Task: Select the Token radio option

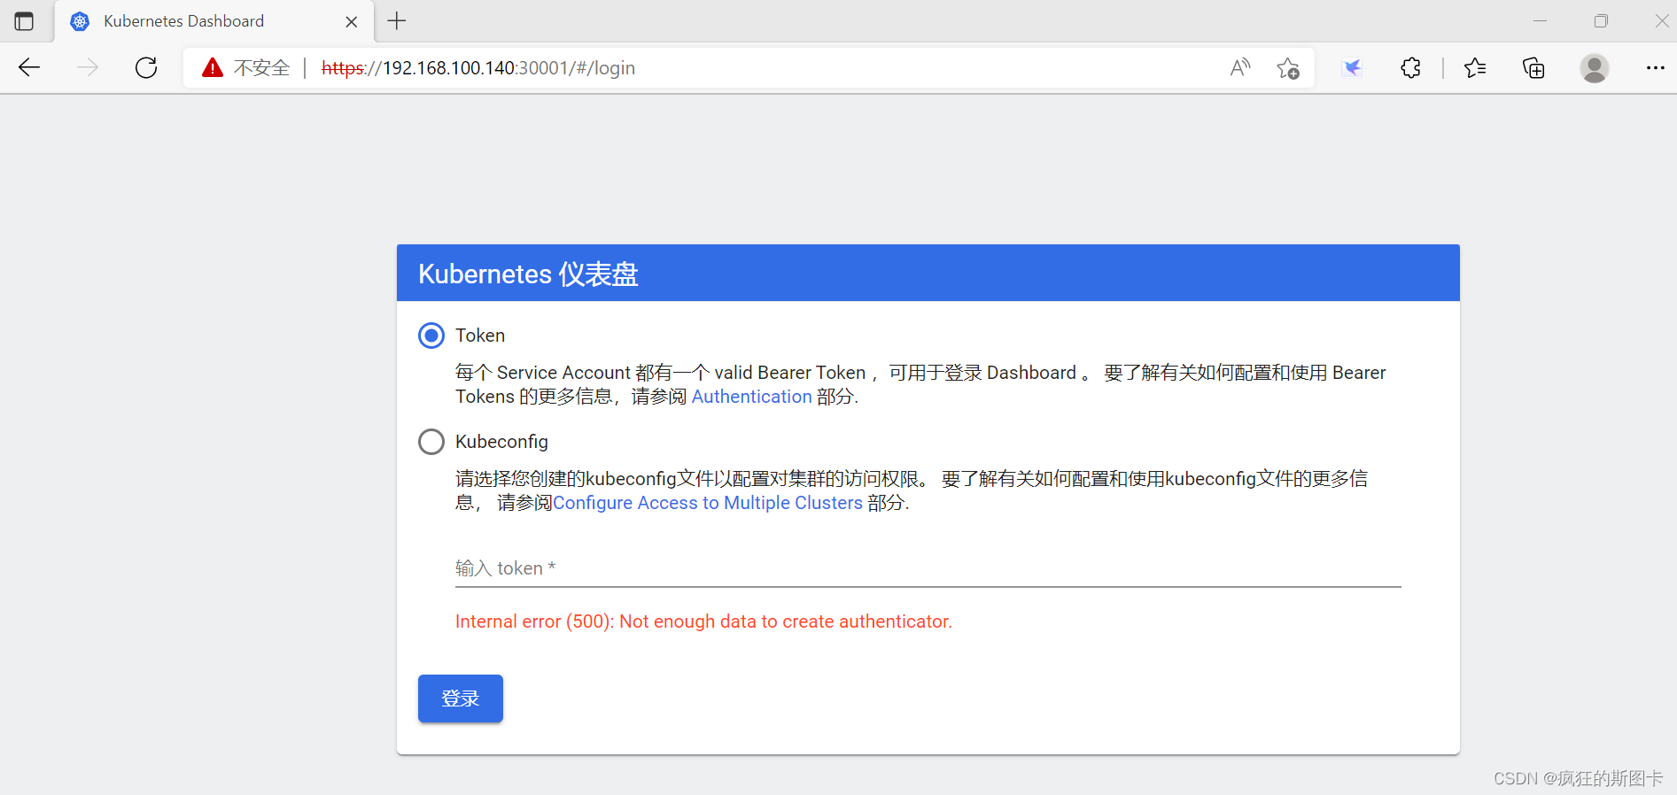Action: click(x=431, y=336)
